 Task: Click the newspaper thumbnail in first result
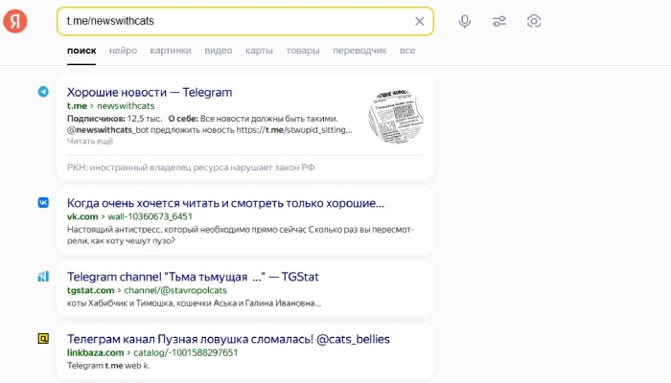point(397,115)
